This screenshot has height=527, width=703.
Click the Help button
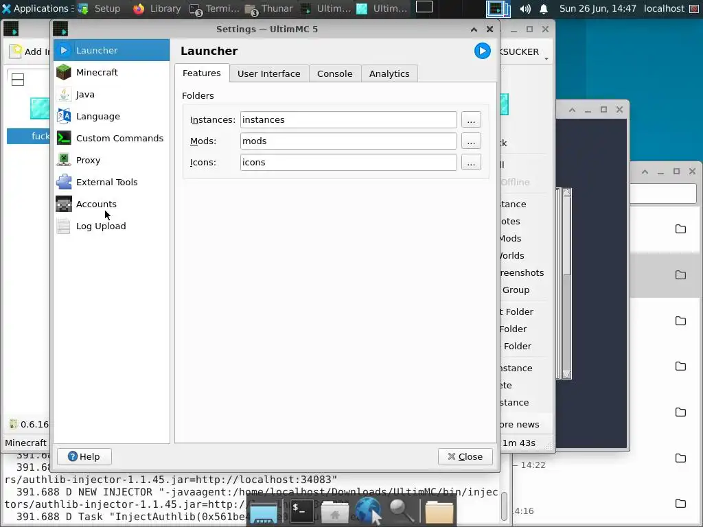84,456
